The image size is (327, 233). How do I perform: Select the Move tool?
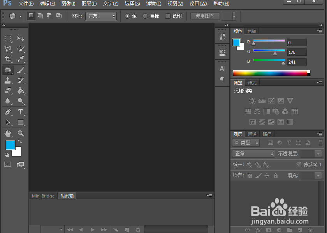point(20,39)
